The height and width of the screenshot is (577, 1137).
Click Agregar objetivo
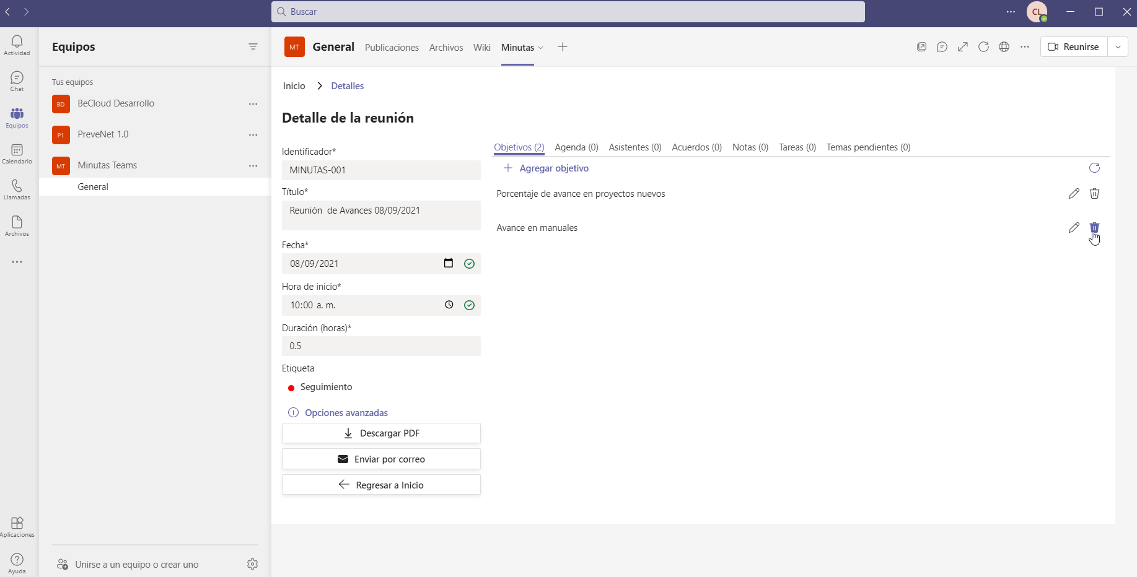coord(546,168)
